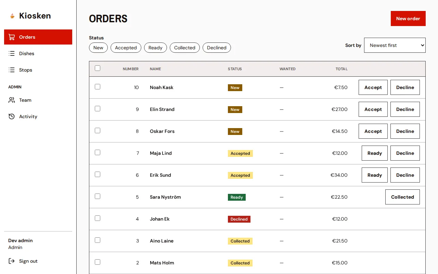
Task: Create a New order
Action: tap(408, 18)
